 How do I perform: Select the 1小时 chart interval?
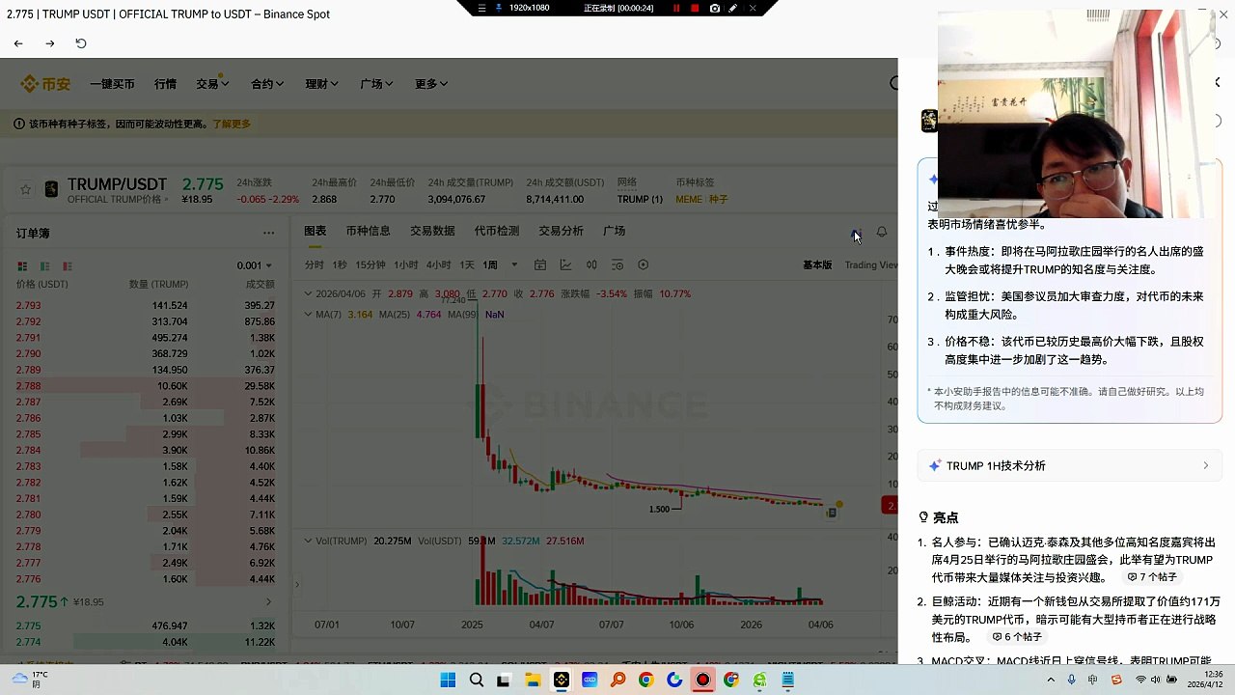click(406, 264)
